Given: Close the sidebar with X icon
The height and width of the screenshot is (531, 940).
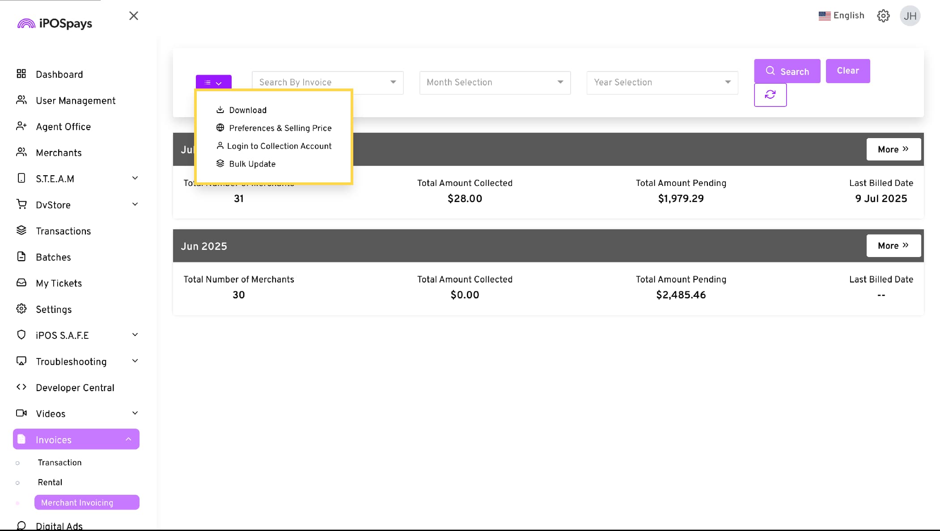Looking at the screenshot, I should click(x=133, y=16).
